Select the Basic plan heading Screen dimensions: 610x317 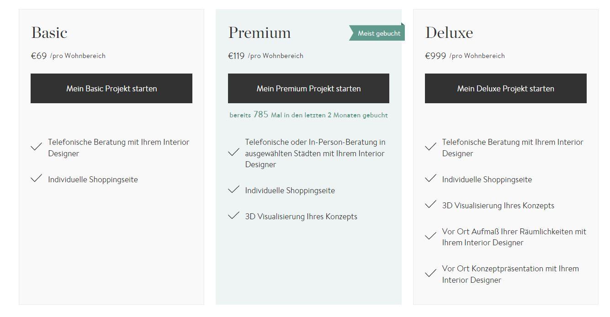click(49, 33)
